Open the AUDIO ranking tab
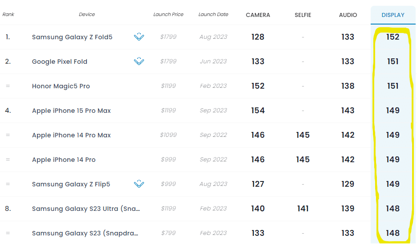Screen dimensions: 417x247 [x=348, y=15]
